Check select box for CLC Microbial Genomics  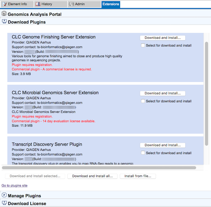[x=143, y=101]
